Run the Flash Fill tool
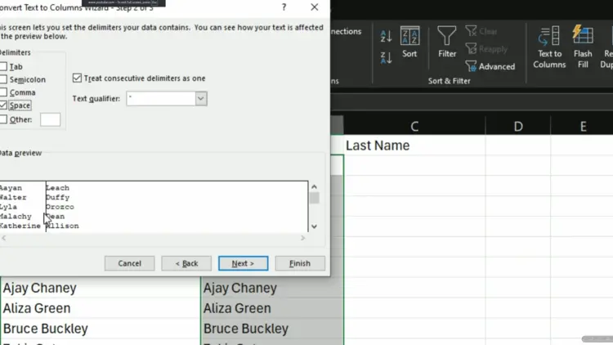The width and height of the screenshot is (613, 345). 583,47
